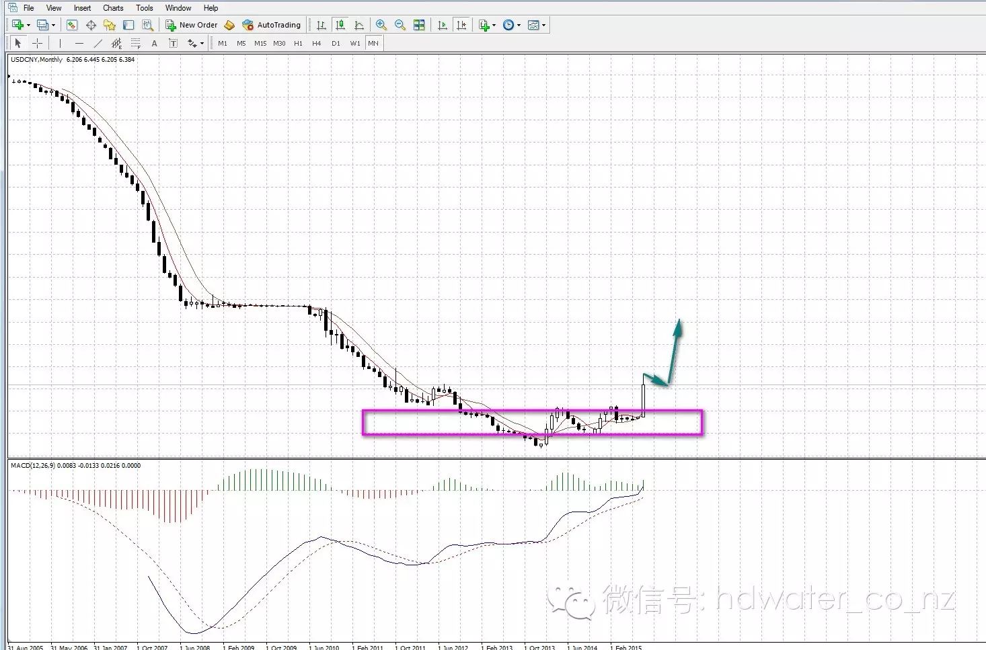Expand the Templates dropdown arrow
Image resolution: width=986 pixels, height=650 pixels.
544,25
